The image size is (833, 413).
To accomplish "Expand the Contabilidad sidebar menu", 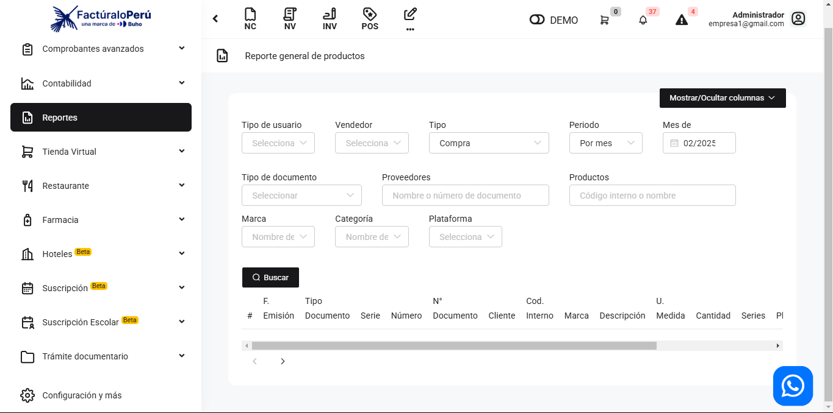I will [101, 83].
